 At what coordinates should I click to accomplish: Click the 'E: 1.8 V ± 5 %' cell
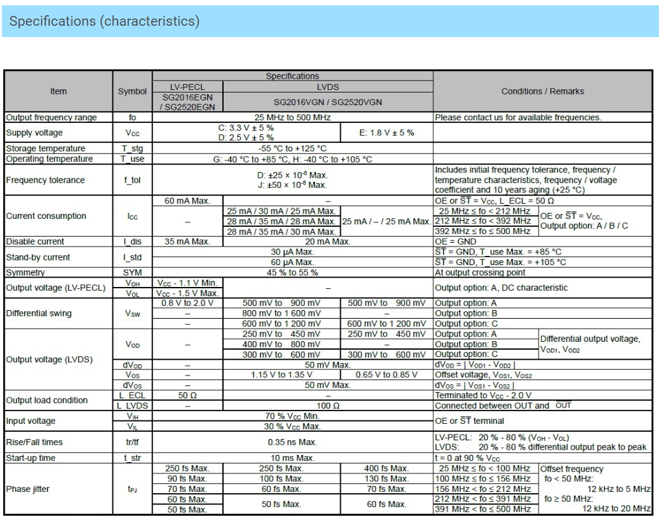click(386, 133)
